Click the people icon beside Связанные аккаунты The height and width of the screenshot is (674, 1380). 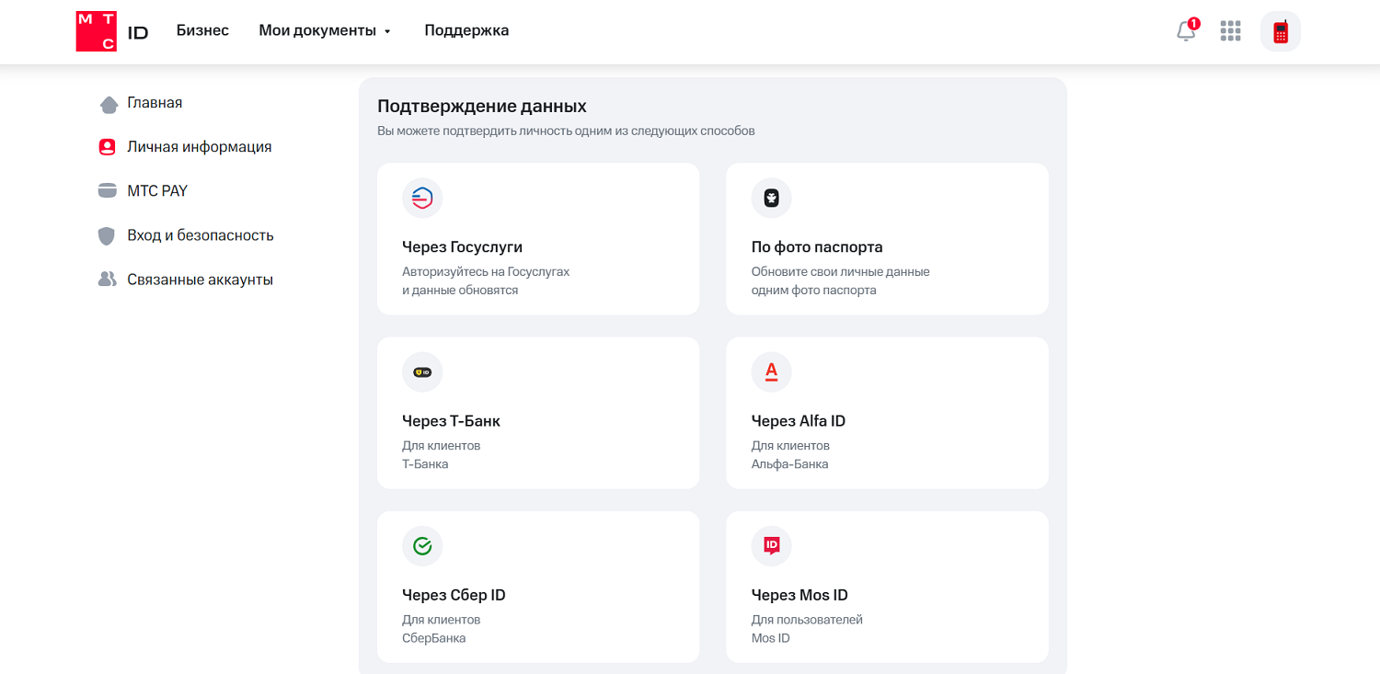click(x=108, y=280)
